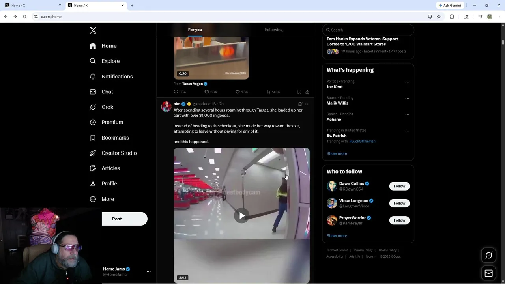Image resolution: width=505 pixels, height=284 pixels.
Task: Open account options next to Home Jams
Action: pos(149,272)
